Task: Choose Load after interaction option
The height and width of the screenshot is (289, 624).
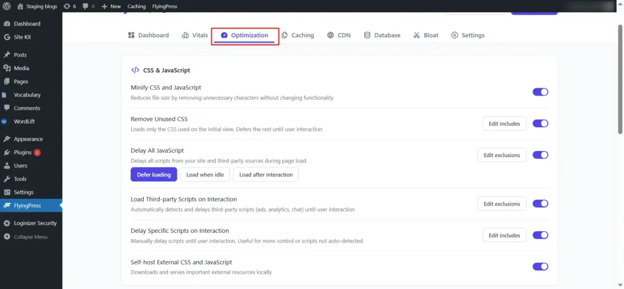Action: (266, 175)
